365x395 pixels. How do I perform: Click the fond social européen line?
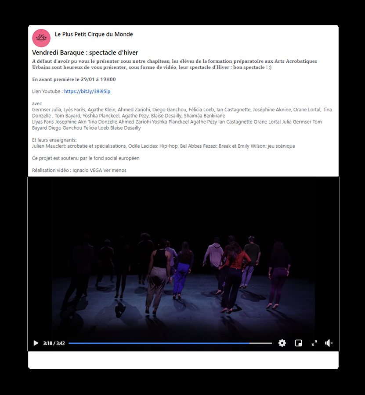tap(86, 158)
